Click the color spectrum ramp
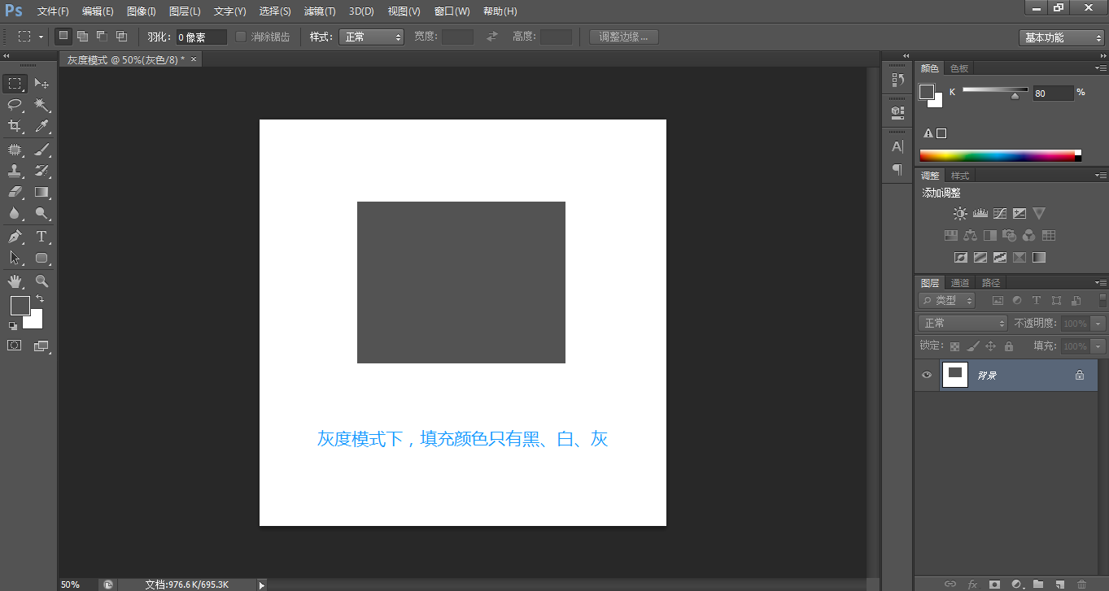 1001,156
